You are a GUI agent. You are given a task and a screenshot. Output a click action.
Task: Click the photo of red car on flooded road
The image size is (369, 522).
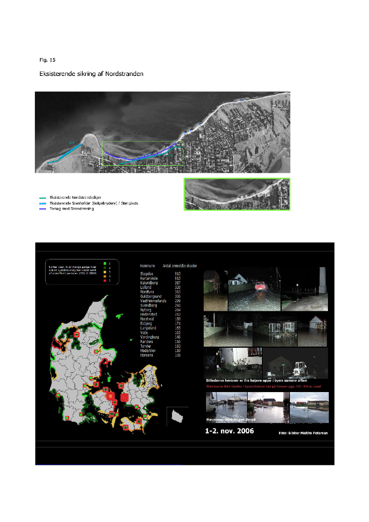[255, 295]
